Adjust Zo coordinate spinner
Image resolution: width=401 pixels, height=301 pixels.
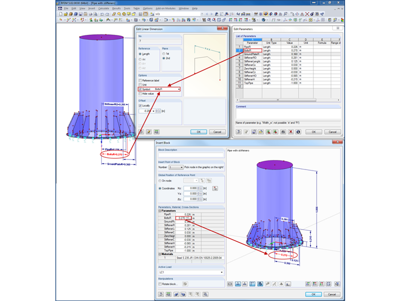pos(199,199)
